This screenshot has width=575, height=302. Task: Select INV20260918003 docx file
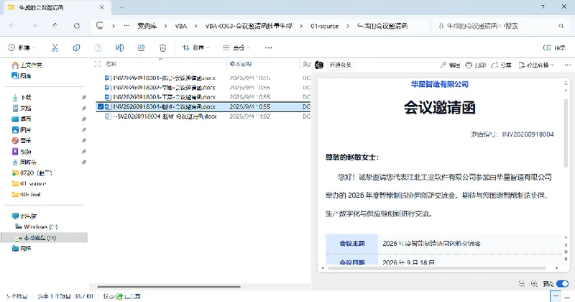tap(164, 97)
